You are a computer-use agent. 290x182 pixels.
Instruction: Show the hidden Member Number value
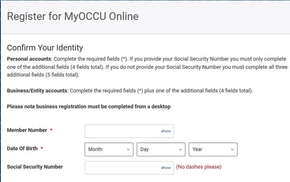pyautogui.click(x=166, y=131)
